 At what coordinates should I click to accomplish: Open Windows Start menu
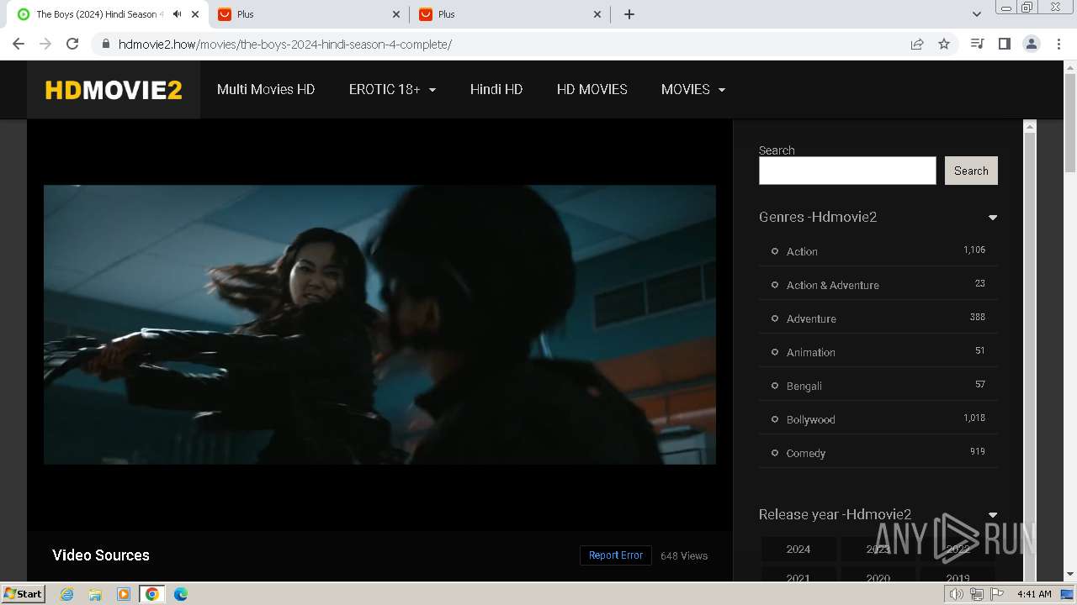pyautogui.click(x=23, y=594)
